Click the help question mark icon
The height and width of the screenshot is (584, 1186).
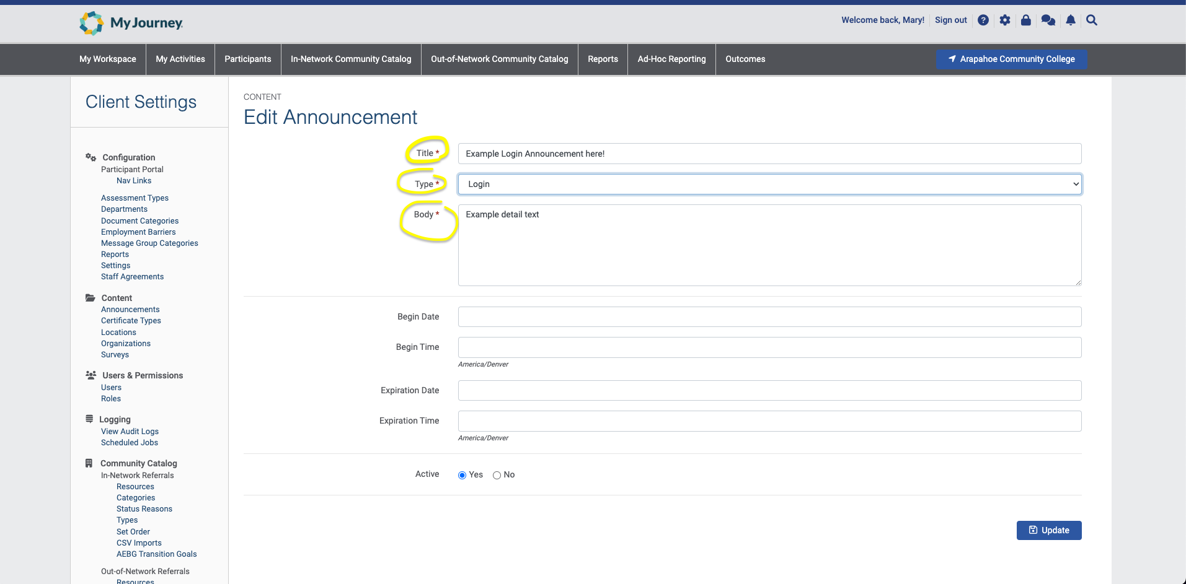pyautogui.click(x=983, y=20)
